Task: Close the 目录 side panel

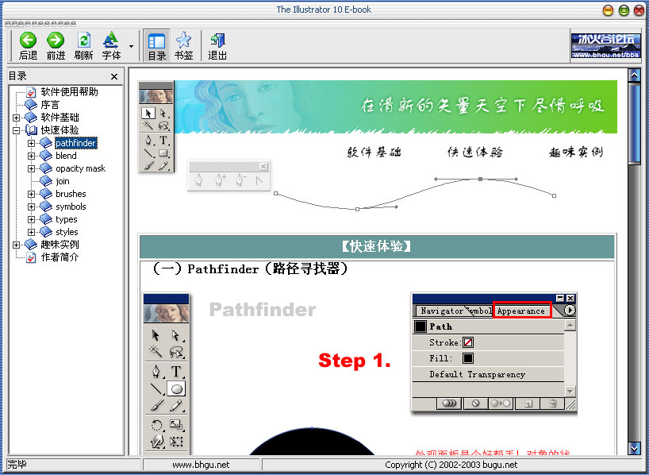Action: click(114, 77)
